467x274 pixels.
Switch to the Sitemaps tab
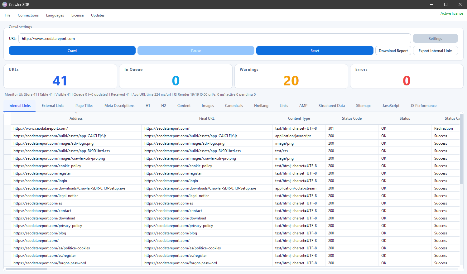click(x=363, y=106)
